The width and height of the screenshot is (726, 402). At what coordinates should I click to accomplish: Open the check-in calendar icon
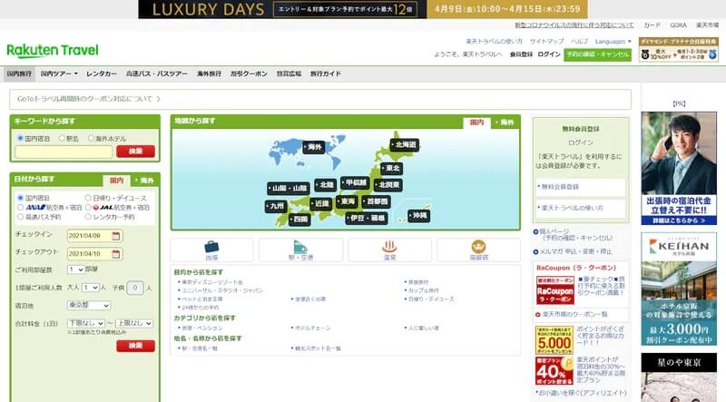click(x=116, y=236)
